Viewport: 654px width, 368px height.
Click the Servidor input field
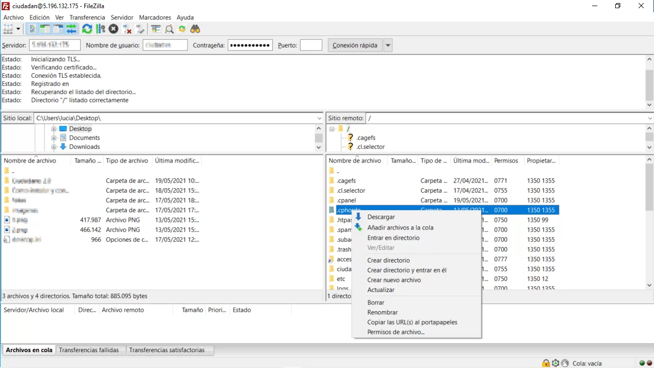click(x=55, y=45)
